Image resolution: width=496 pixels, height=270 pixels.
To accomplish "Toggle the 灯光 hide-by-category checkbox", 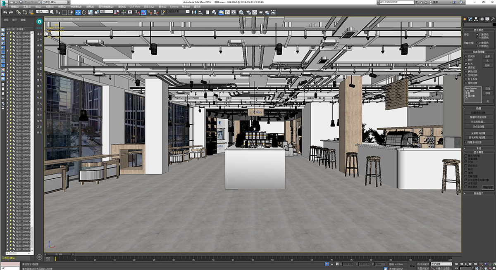I will [466, 64].
